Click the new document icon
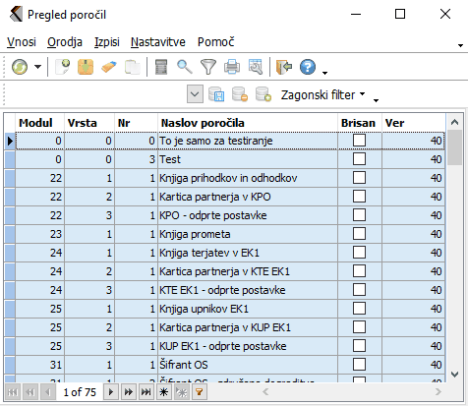This screenshot has height=406, width=468. (x=62, y=67)
